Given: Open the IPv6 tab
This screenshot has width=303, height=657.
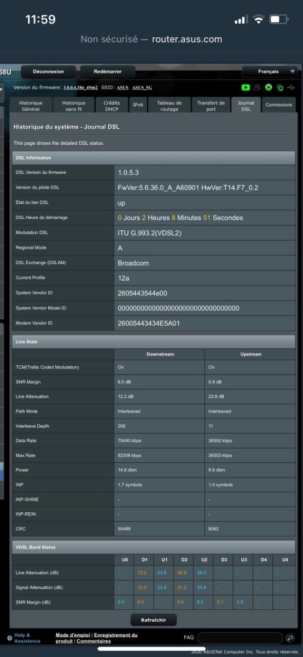Looking at the screenshot, I should pyautogui.click(x=138, y=105).
